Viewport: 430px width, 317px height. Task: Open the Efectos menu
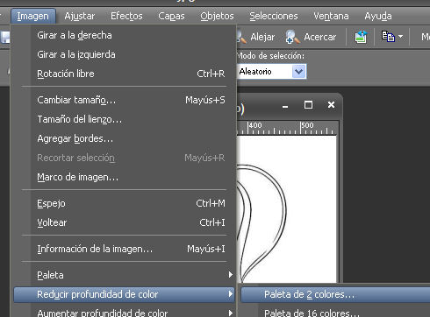coord(126,16)
